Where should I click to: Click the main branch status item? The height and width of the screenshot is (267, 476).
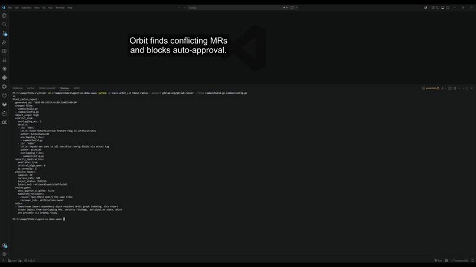point(13,261)
